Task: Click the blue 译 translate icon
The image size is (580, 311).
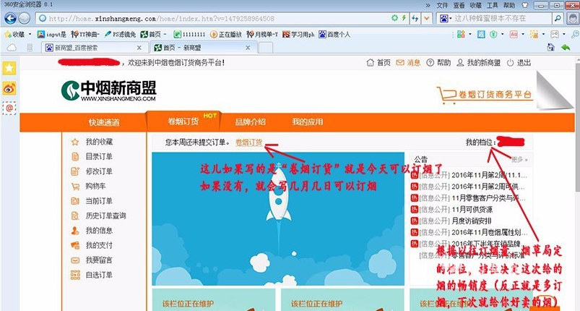Action: pos(481,35)
